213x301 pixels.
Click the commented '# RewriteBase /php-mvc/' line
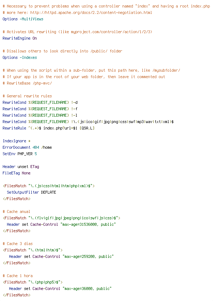(27, 83)
